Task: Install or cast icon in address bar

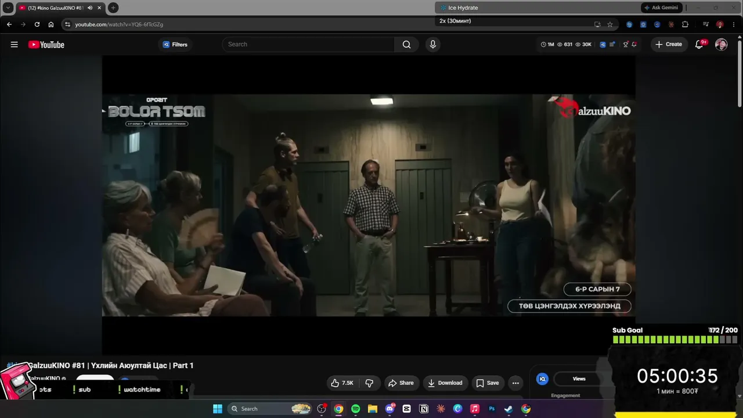Action: pos(597,24)
